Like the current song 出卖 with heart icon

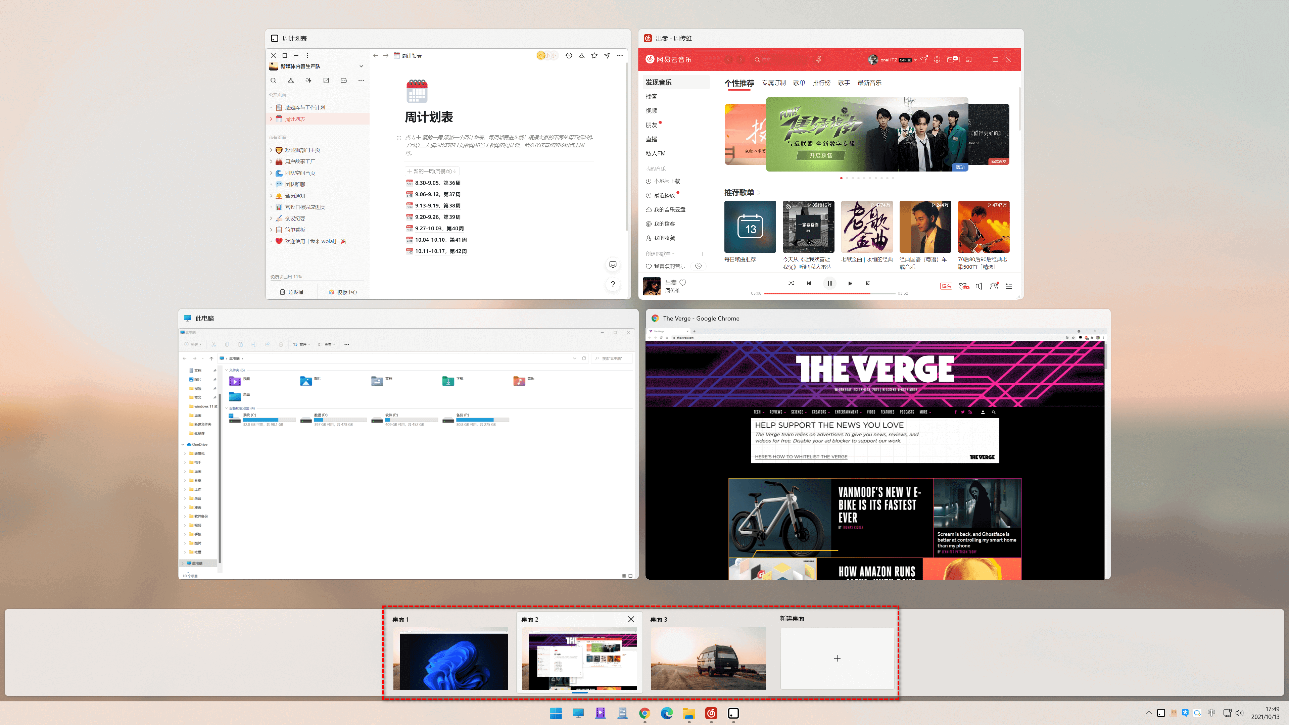click(682, 282)
